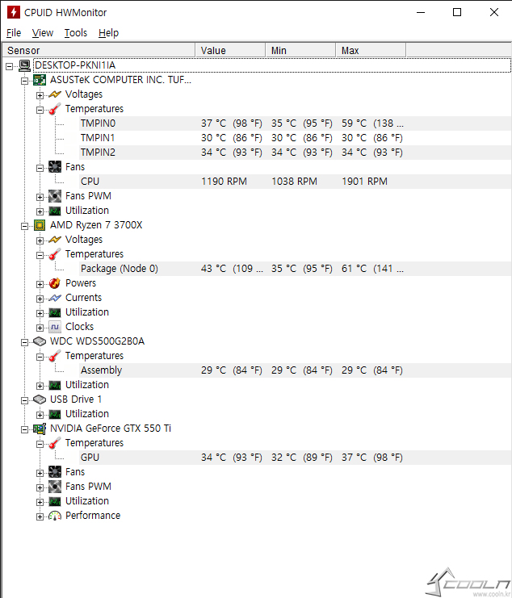Collapse the ASUSTeK COMPUTER INC. node
Viewport: 512px width, 598px height.
25,81
